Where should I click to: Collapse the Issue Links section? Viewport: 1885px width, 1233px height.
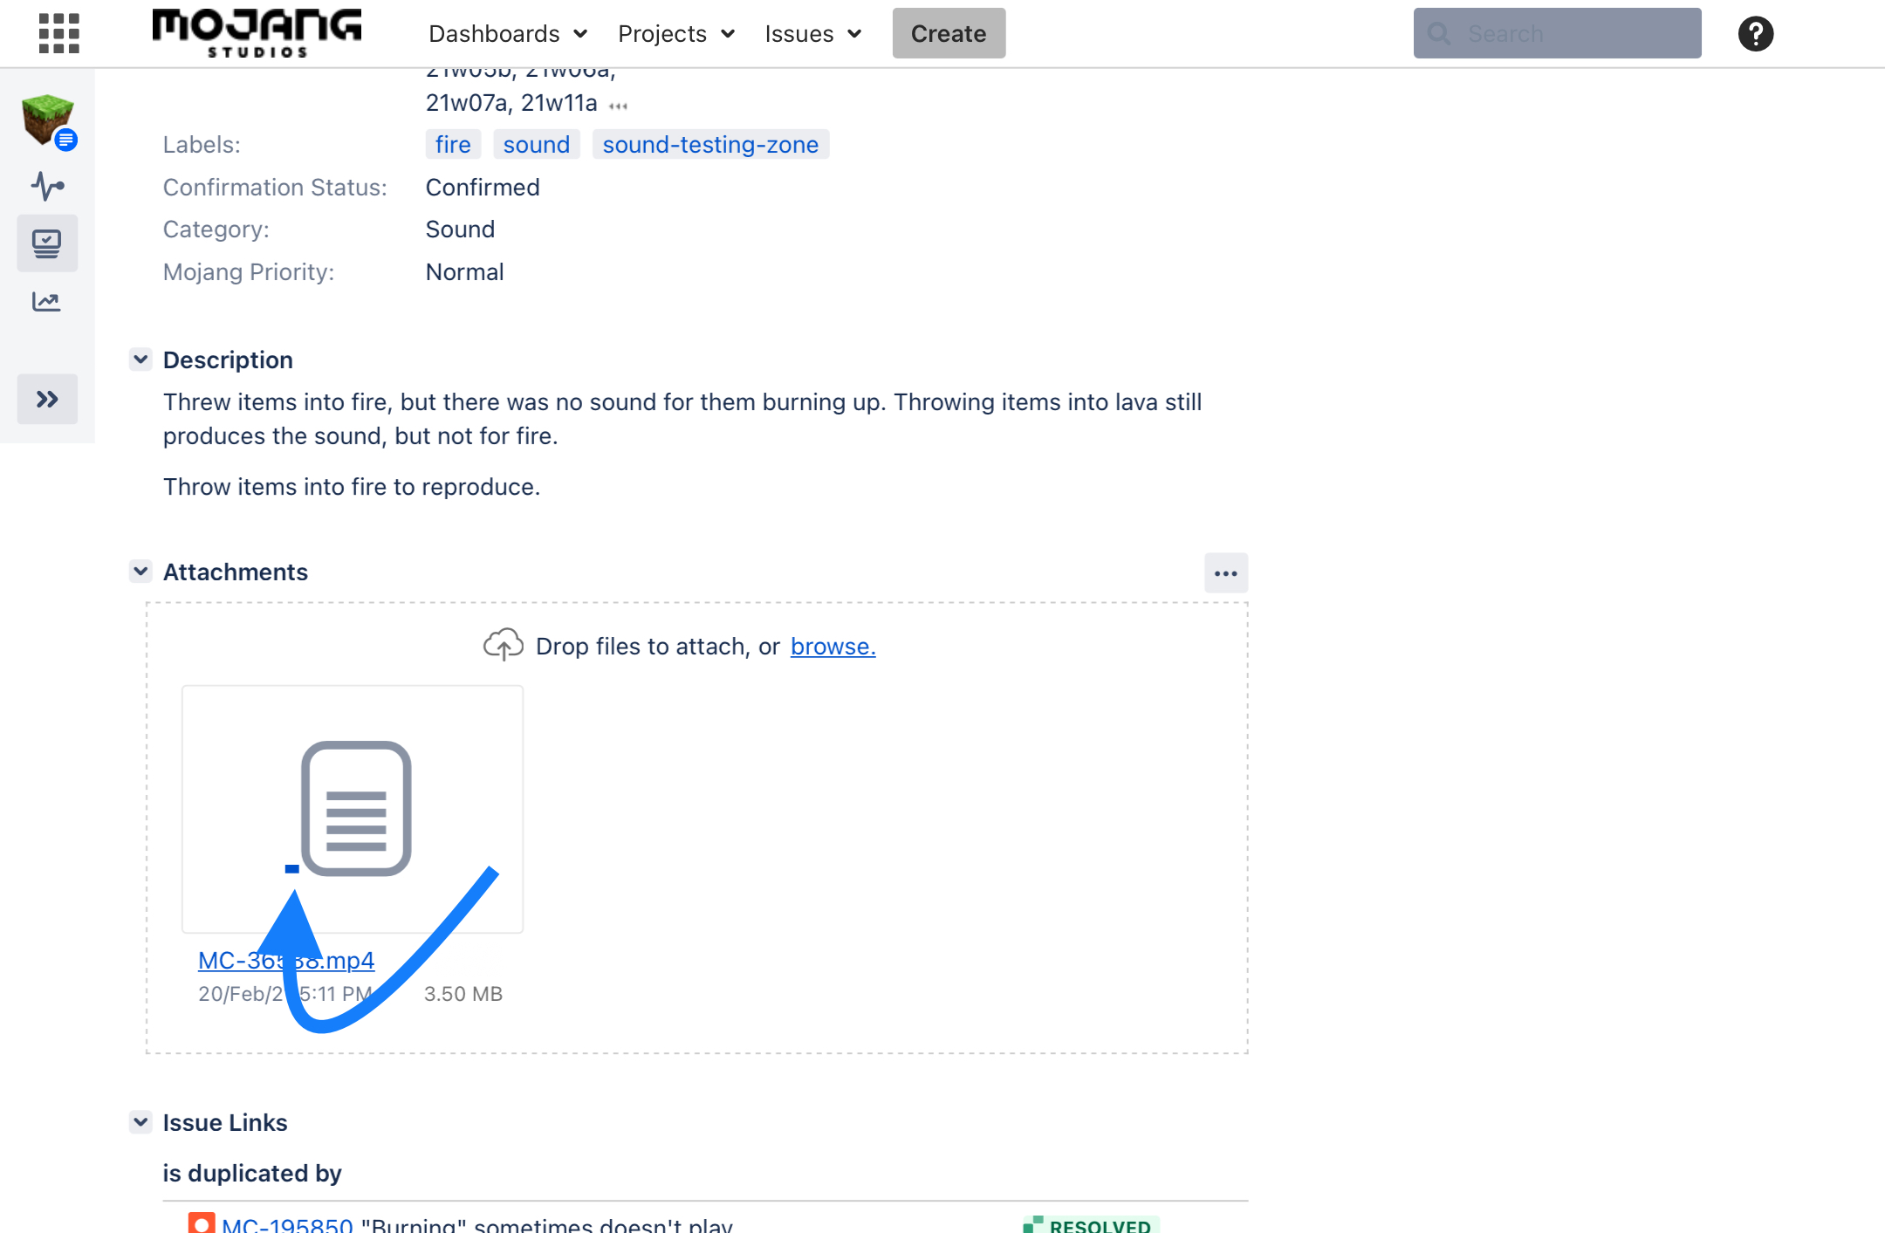[141, 1122]
